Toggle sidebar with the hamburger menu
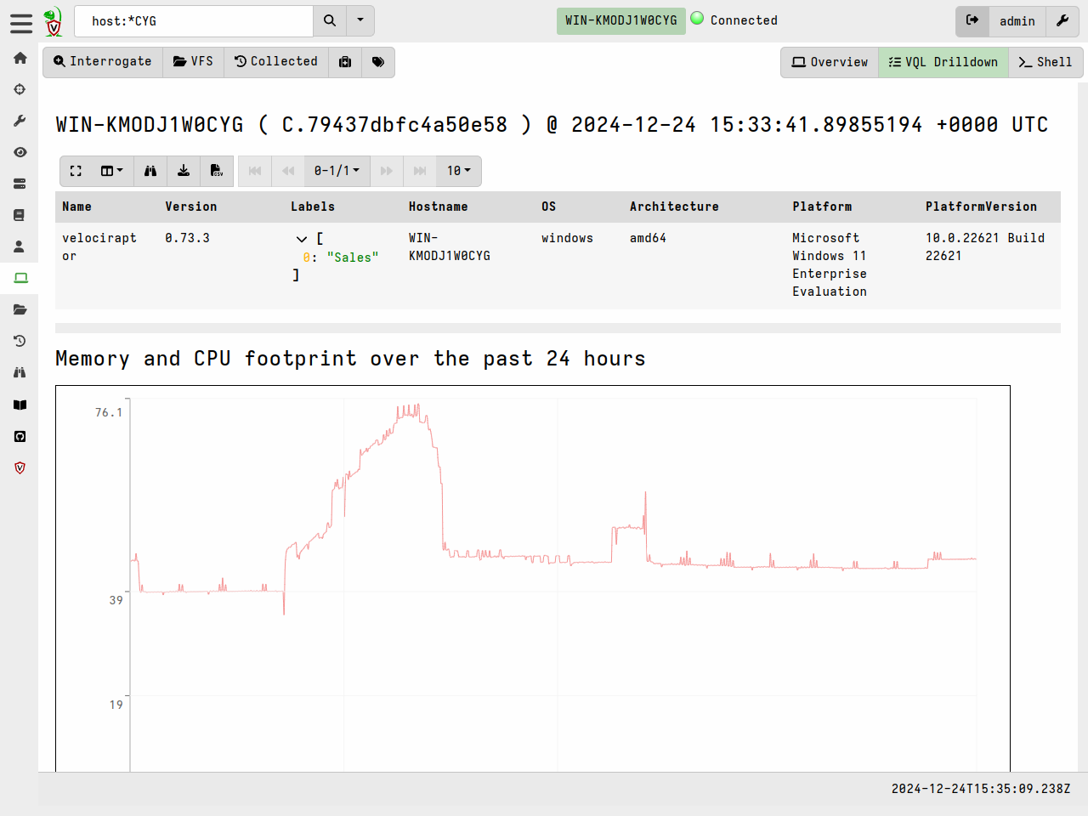The image size is (1088, 816). [21, 23]
